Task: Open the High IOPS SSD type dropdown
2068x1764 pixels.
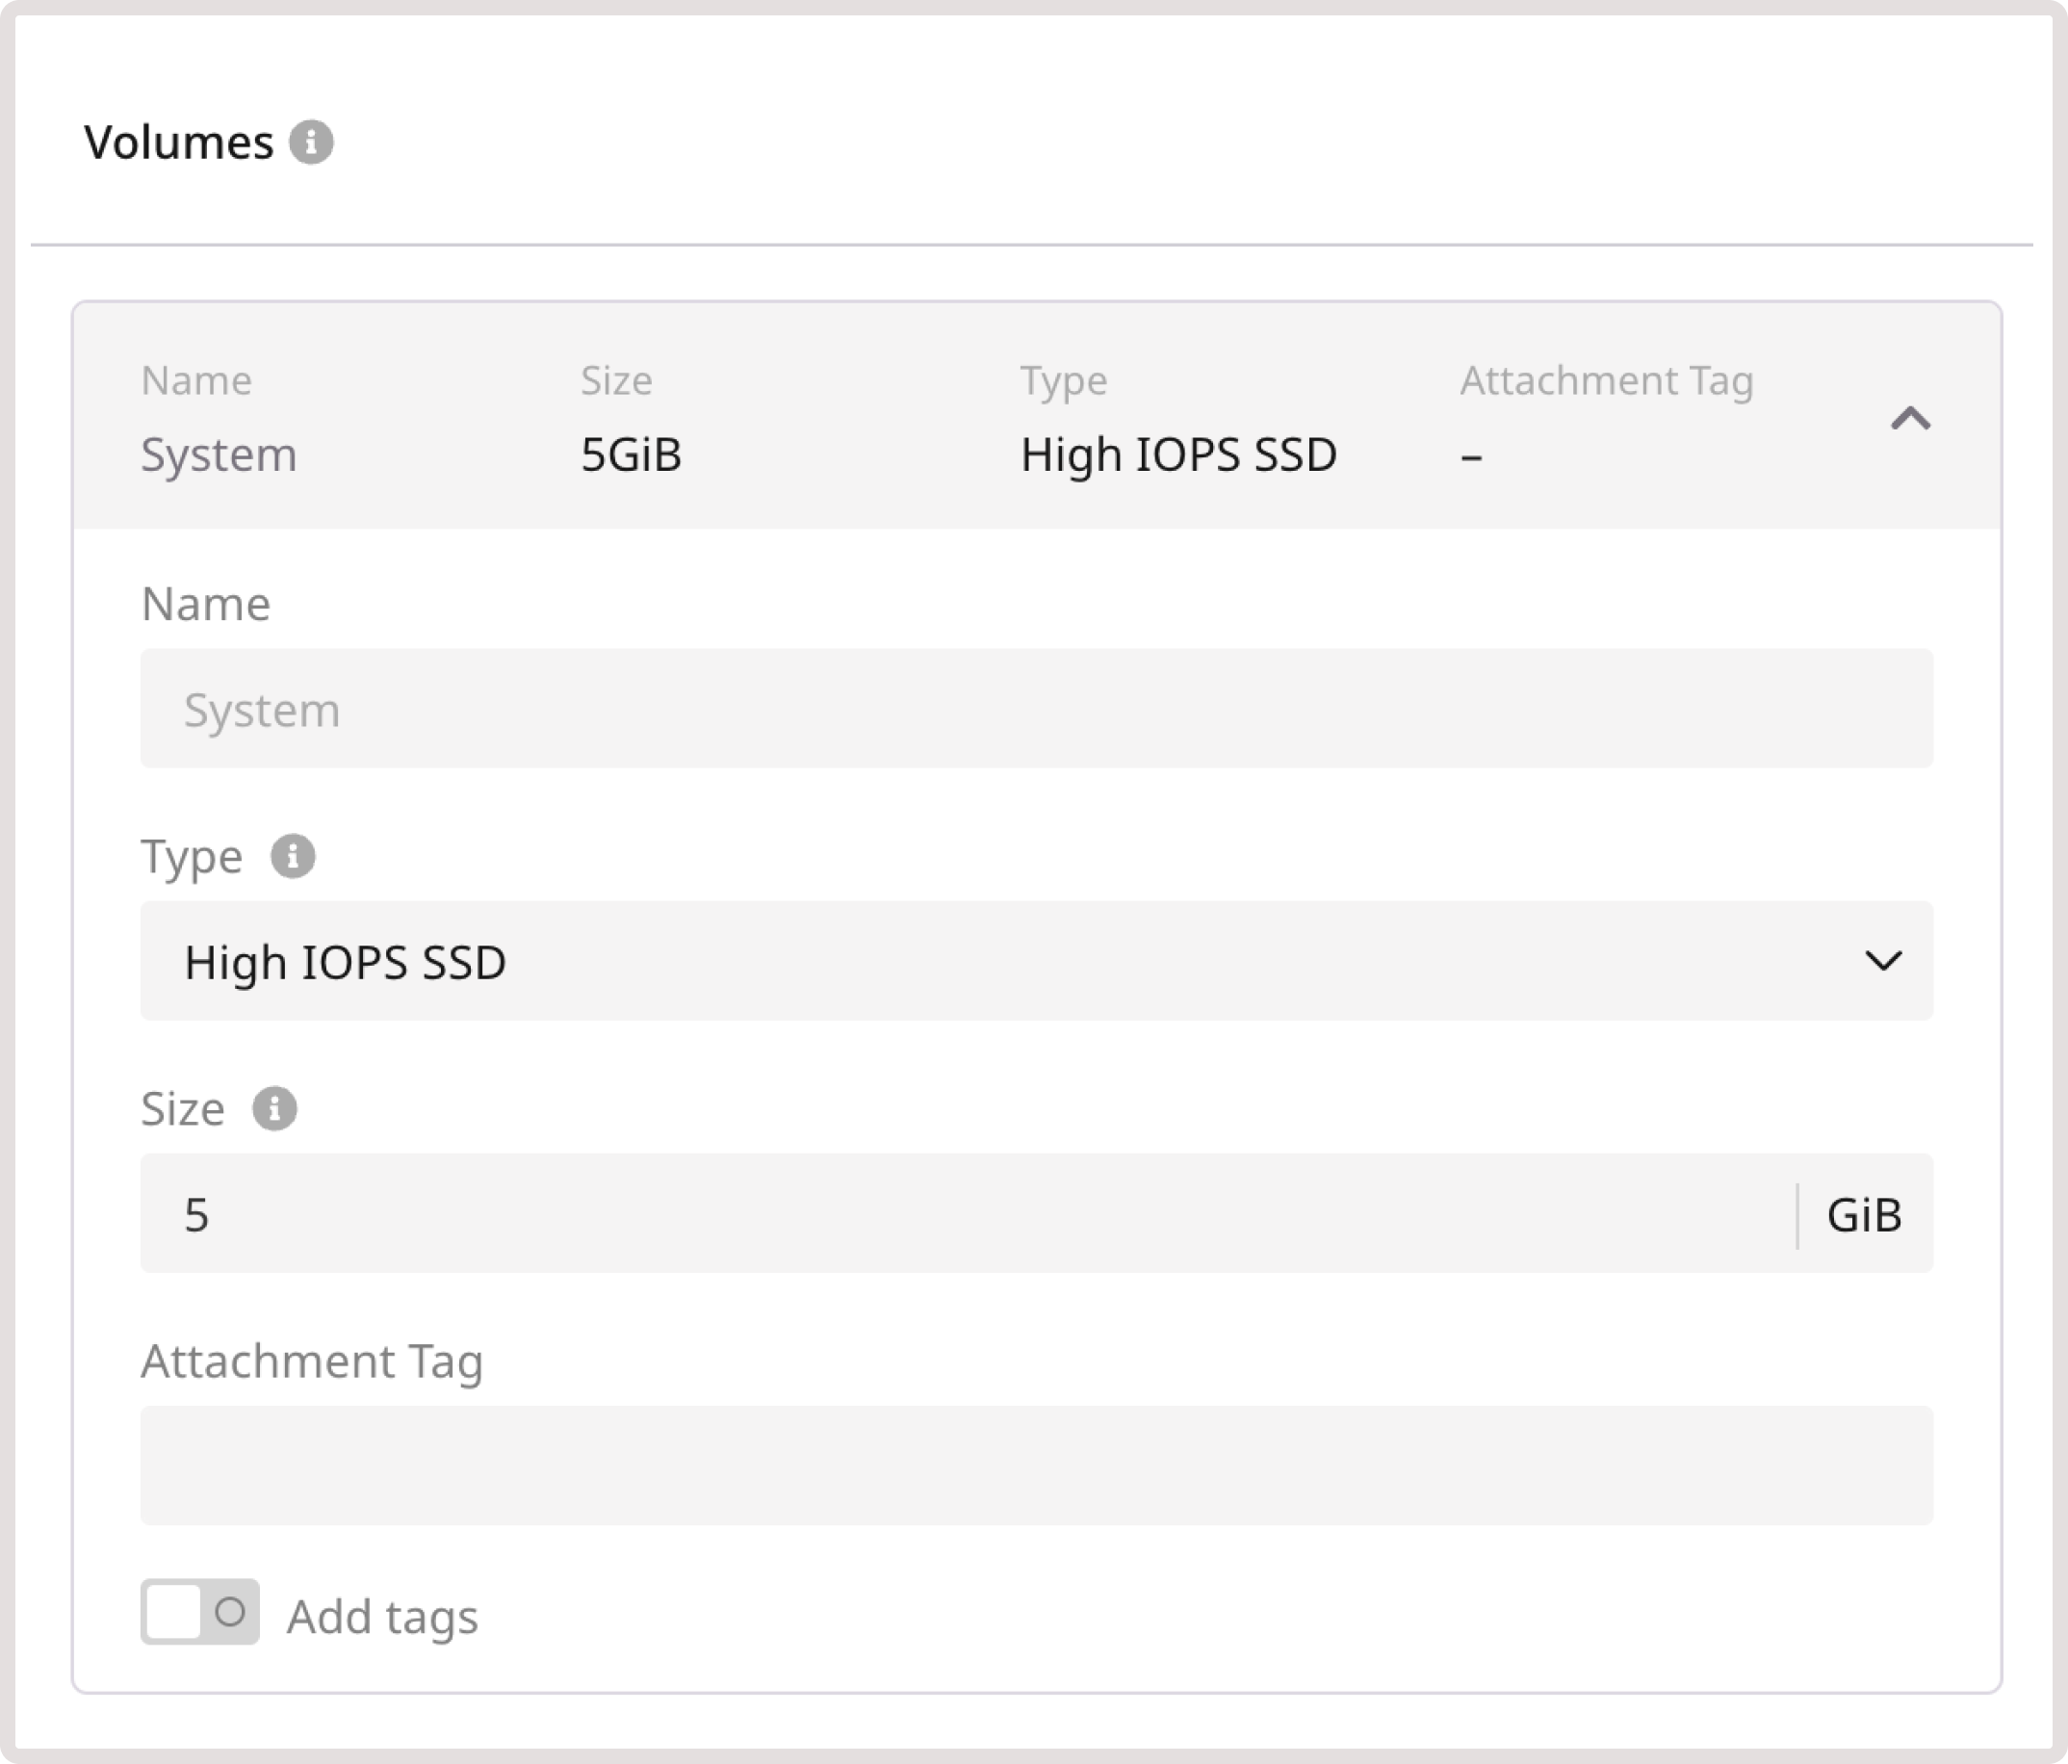Action: [x=1036, y=962]
